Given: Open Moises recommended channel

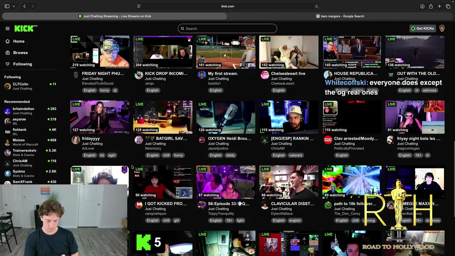Looking at the screenshot, I should coord(30,142).
